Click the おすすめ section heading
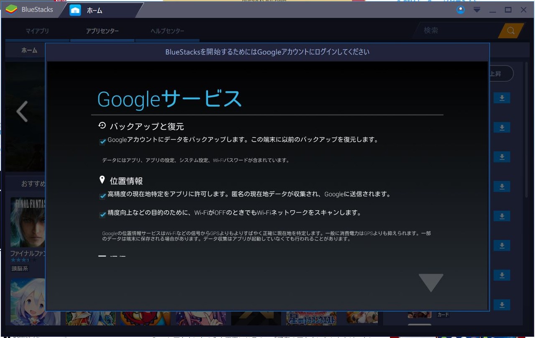Viewport: 535px width, 338px height. click(x=33, y=184)
